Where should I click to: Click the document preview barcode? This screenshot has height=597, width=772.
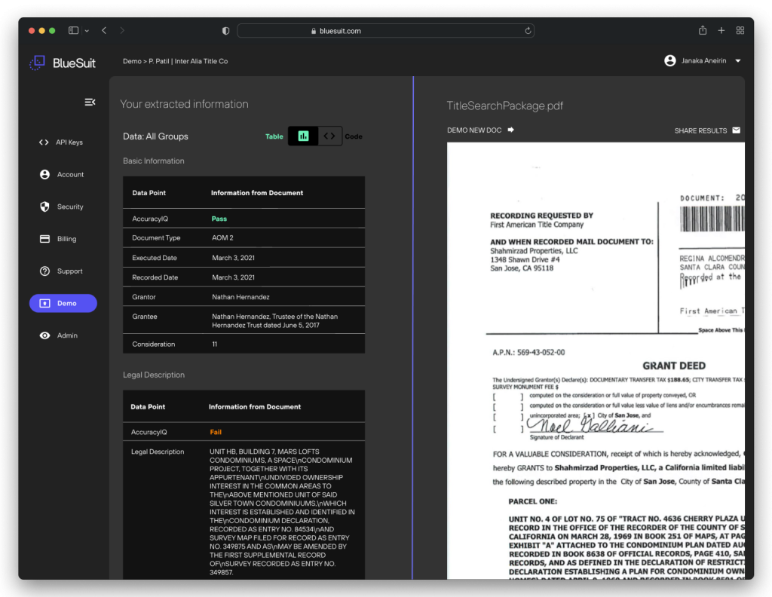712,219
